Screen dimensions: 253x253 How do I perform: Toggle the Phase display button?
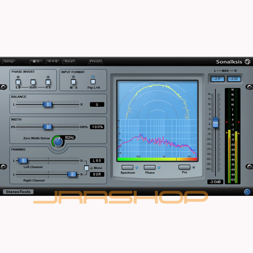tap(150, 167)
